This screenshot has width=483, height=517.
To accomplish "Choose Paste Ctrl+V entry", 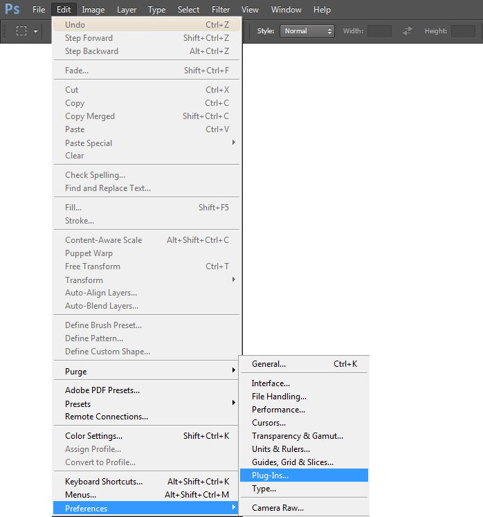I will (x=147, y=129).
